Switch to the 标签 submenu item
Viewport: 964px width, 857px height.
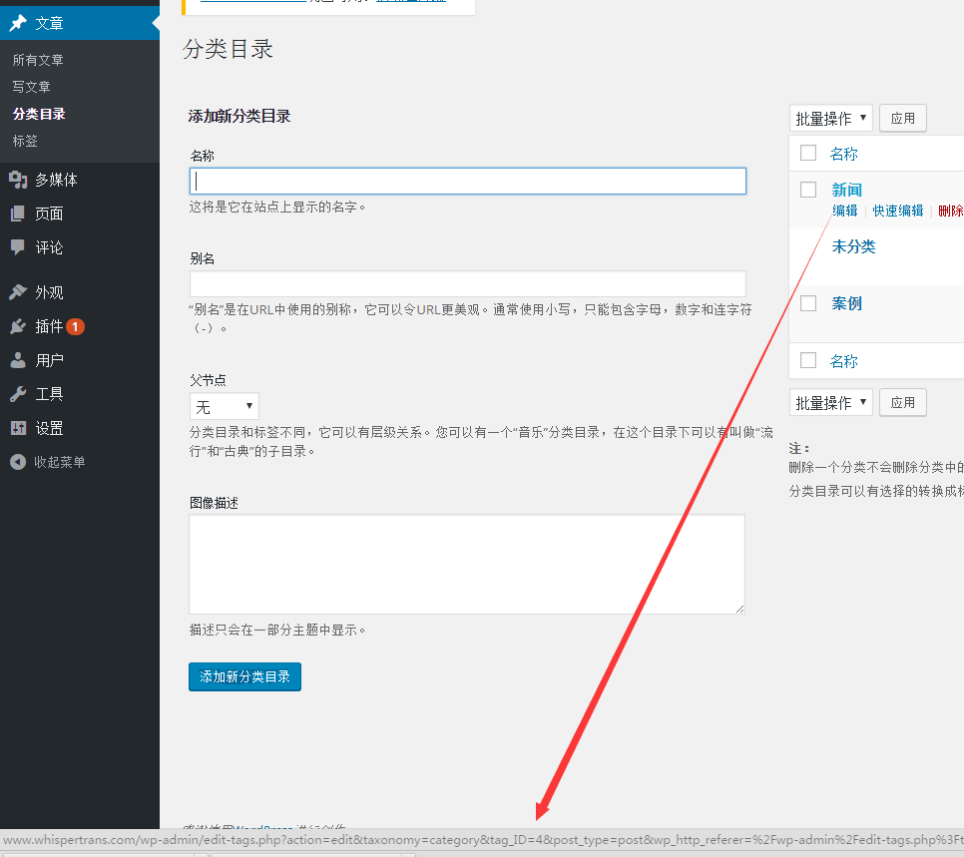37,141
